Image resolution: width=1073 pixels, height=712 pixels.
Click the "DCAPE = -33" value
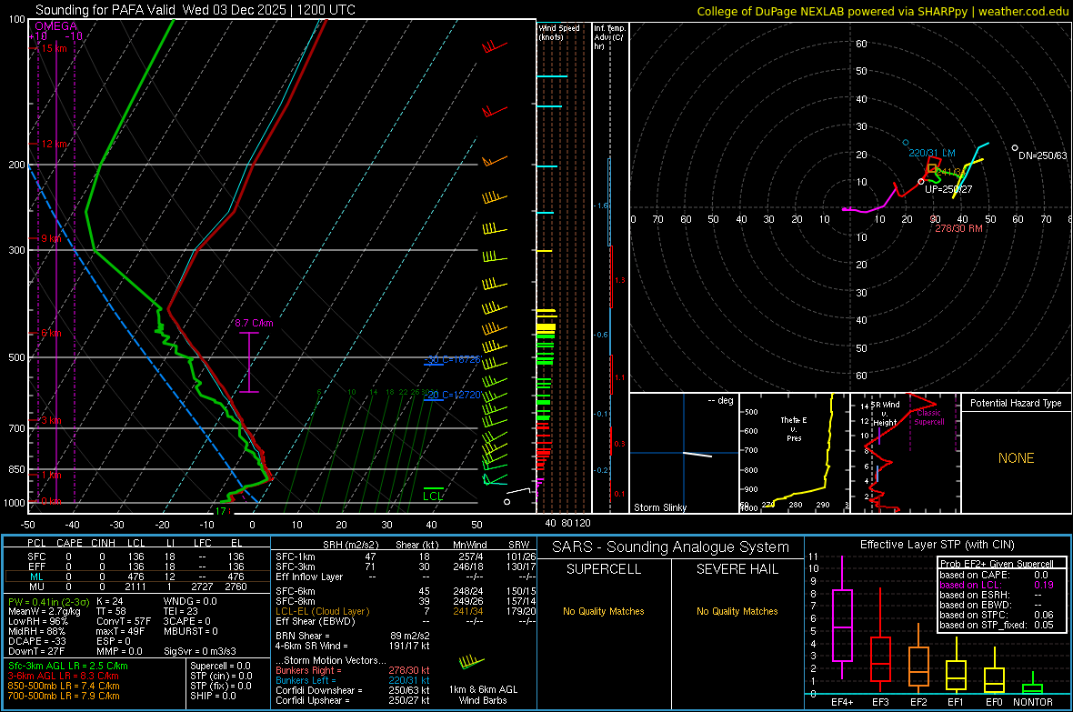(37, 641)
